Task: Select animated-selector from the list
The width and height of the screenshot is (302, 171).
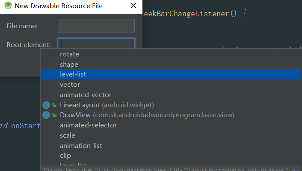Action: click(88, 125)
